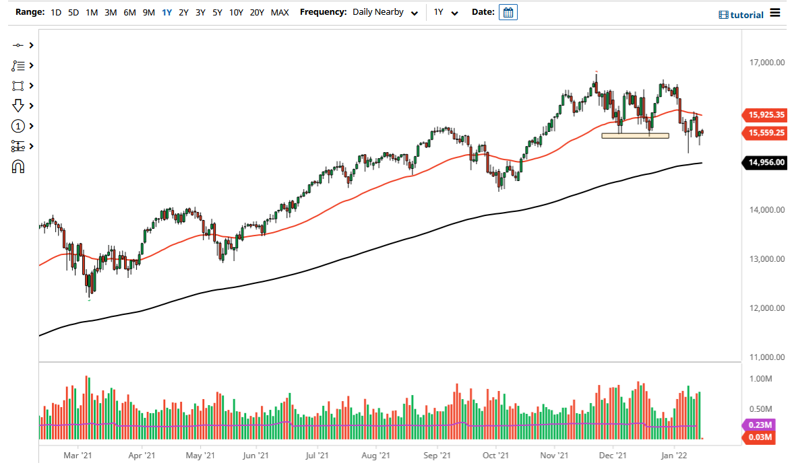Select the rectangle shape tool
Image resolution: width=790 pixels, height=465 pixels.
click(19, 85)
